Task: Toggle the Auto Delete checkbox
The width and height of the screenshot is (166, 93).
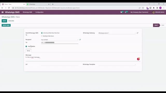Action: point(26,47)
